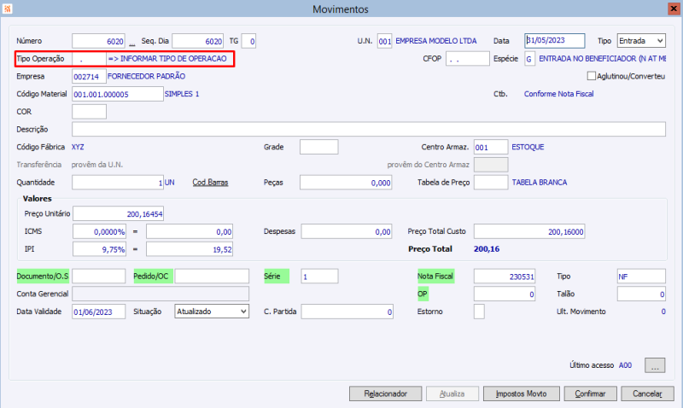Click the IPI value field 19,52
The image size is (683, 408).
190,249
